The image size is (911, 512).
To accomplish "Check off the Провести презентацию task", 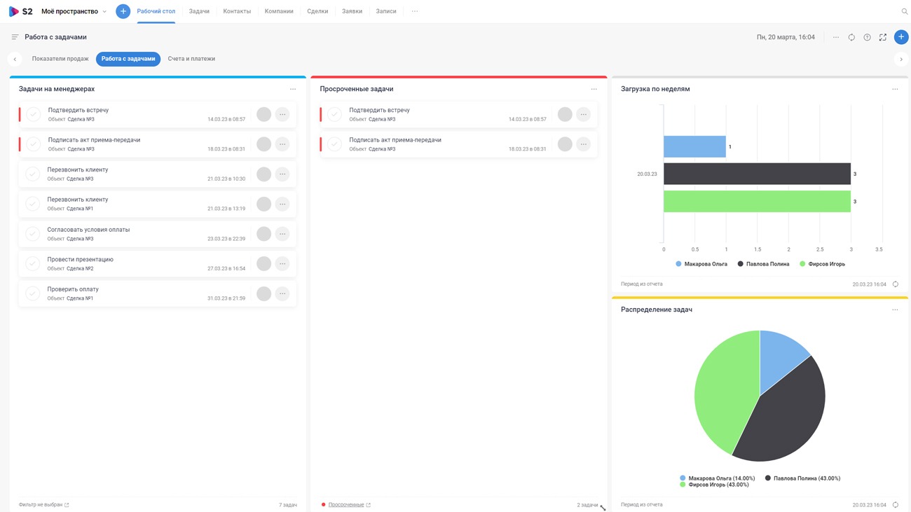I will (33, 263).
